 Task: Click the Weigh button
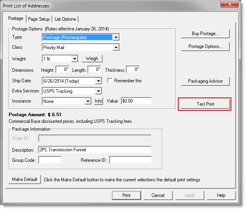92,58
